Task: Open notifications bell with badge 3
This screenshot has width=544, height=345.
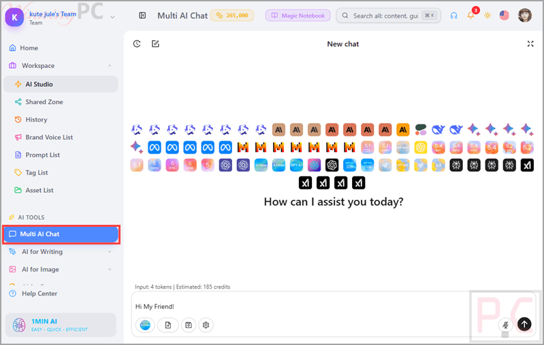Action: 471,15
